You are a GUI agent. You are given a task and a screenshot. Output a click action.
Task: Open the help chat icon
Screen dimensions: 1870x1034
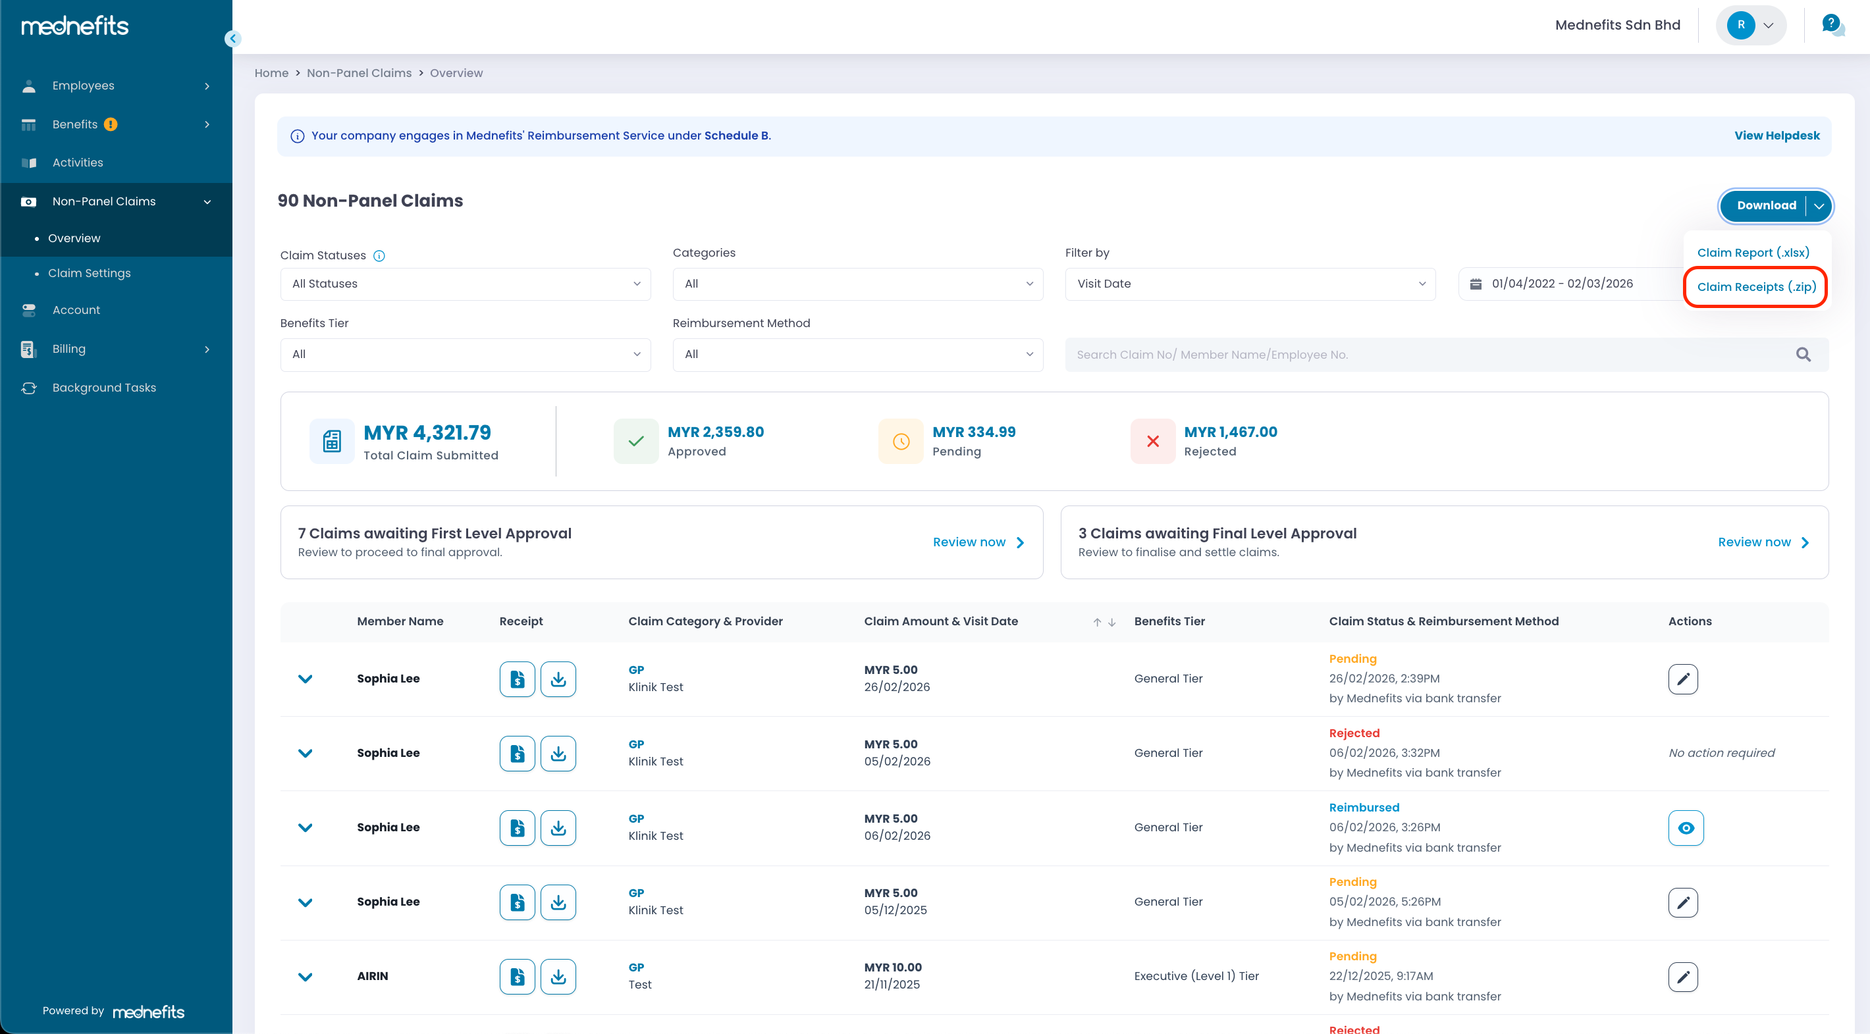1832,24
